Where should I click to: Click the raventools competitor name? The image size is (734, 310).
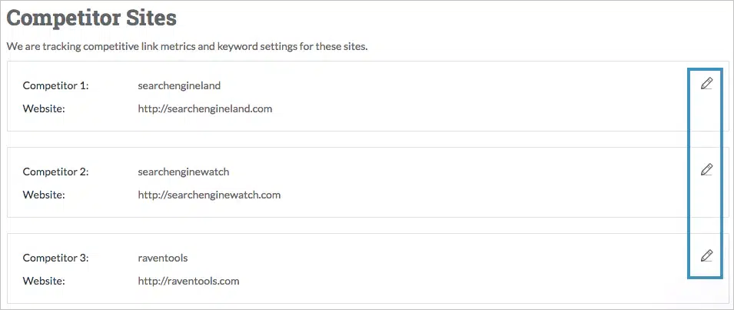click(x=163, y=258)
